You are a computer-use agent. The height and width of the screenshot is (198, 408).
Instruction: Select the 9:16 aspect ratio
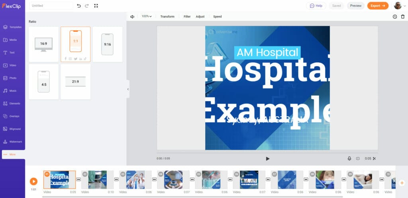[x=108, y=44]
